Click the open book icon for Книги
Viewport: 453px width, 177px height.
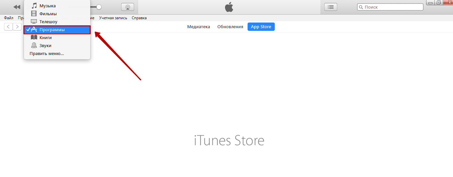[34, 37]
